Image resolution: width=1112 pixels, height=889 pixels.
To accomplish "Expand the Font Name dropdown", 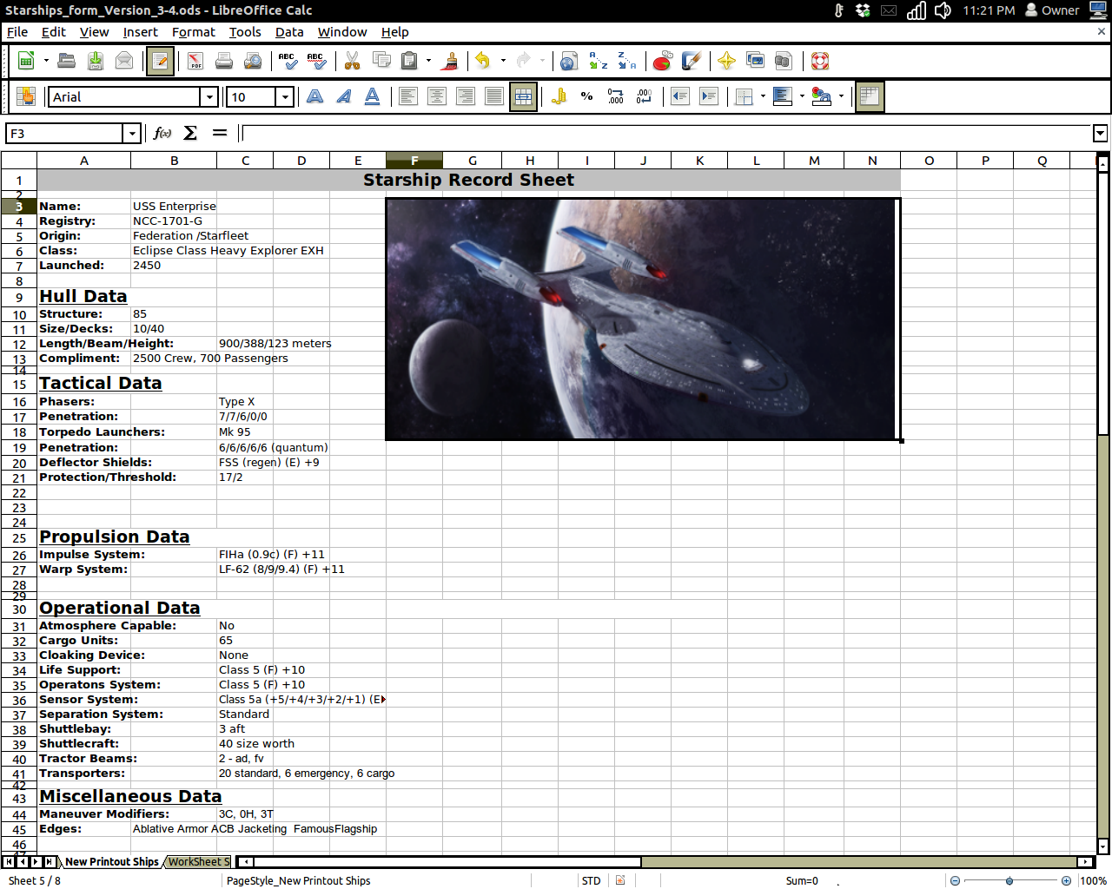I will point(208,97).
